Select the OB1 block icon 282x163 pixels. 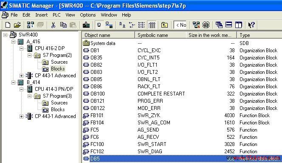tap(86, 51)
